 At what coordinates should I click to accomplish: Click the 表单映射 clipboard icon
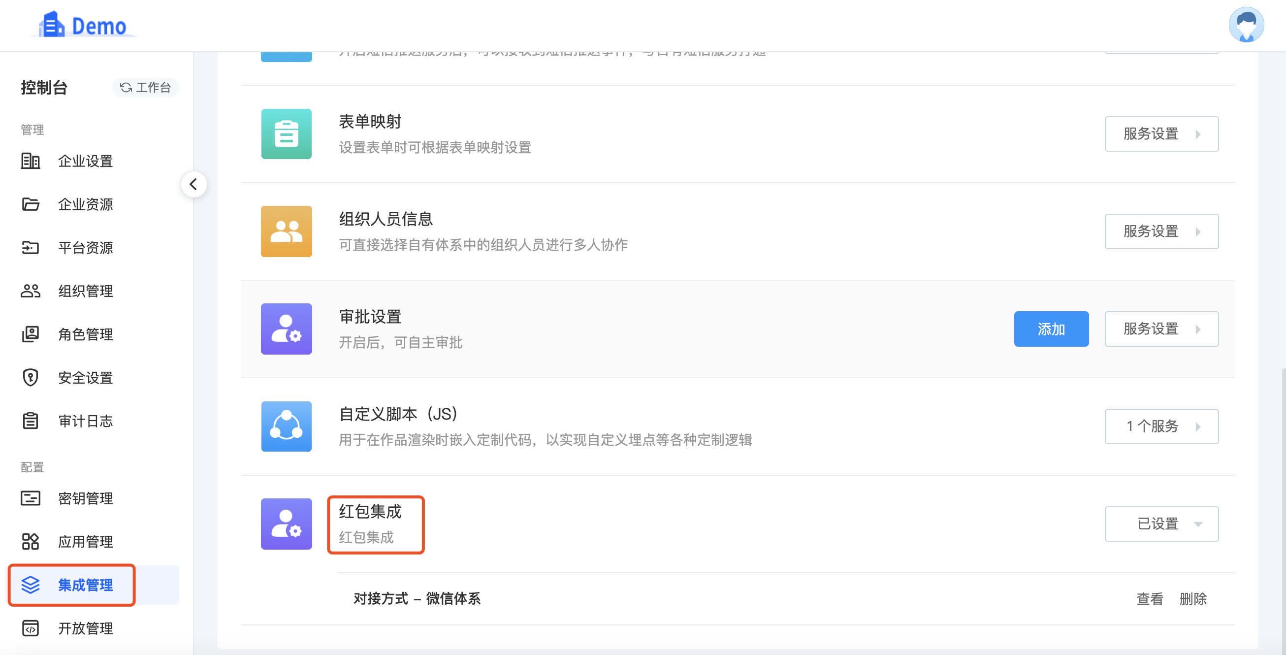286,134
